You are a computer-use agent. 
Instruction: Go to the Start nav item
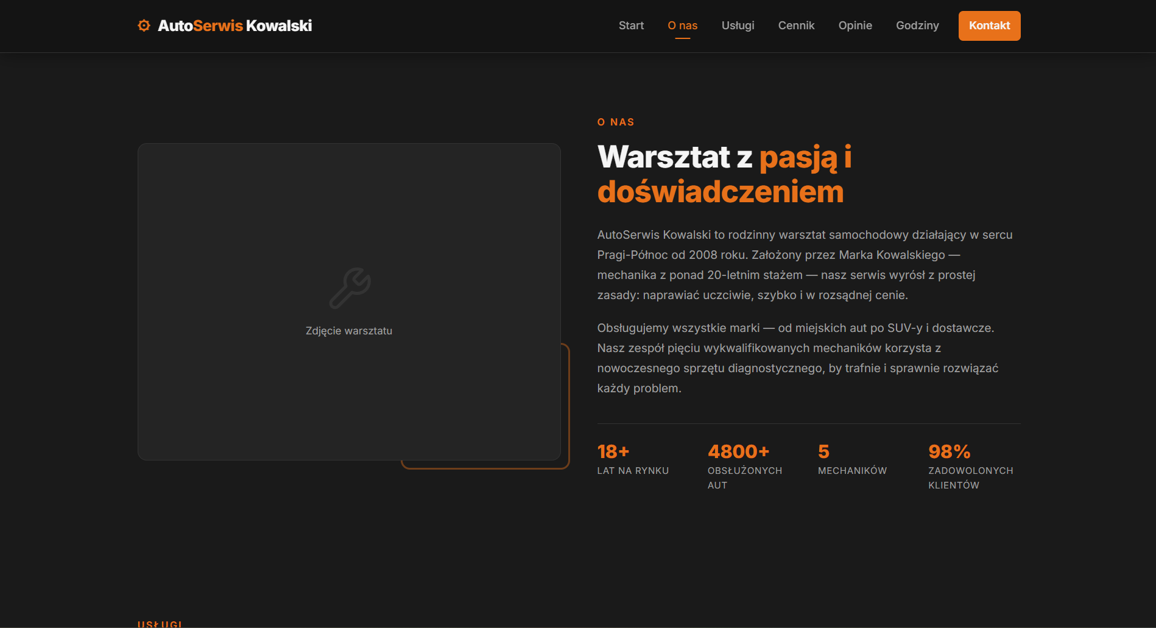click(631, 26)
